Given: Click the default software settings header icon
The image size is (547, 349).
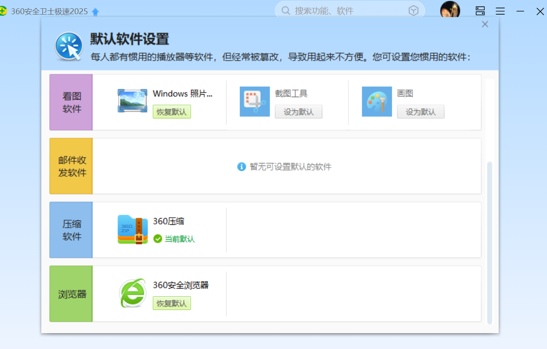Looking at the screenshot, I should point(69,46).
